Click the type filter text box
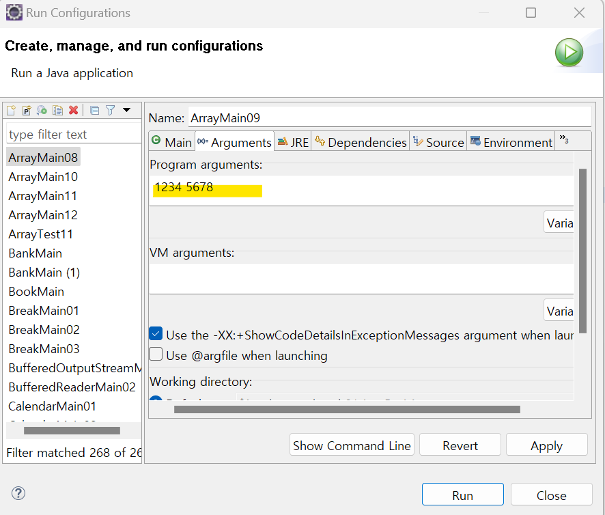The image size is (605, 515). point(74,134)
